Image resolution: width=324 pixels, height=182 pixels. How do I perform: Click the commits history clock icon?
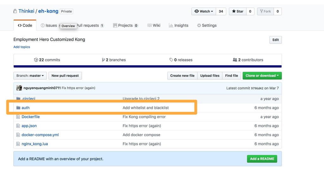pos(36,60)
